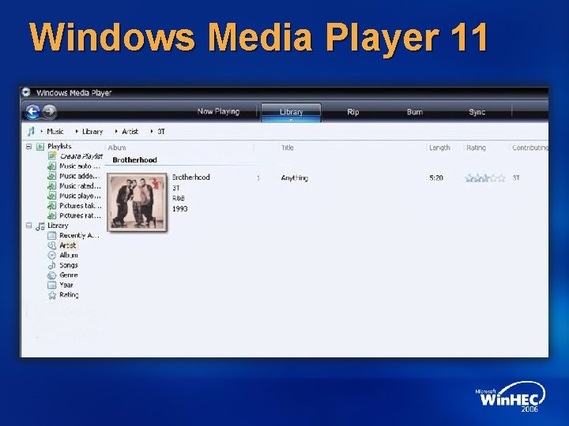The height and width of the screenshot is (426, 569).
Task: Select Genre in the Library tree
Action: pos(69,275)
